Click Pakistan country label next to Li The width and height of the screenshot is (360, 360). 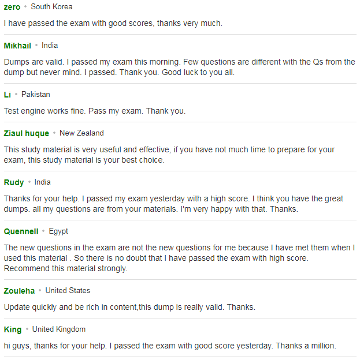[x=36, y=95]
